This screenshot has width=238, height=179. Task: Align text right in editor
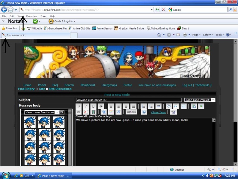pyautogui.click(x=126, y=106)
